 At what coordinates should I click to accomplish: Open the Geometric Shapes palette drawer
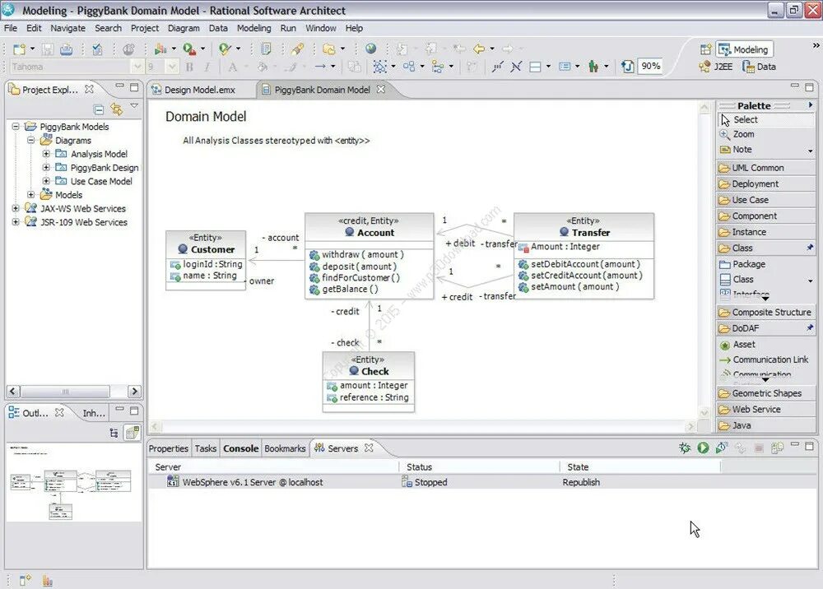(766, 393)
